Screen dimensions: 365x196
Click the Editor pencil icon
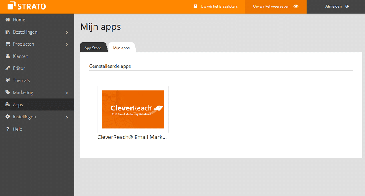[8, 68]
